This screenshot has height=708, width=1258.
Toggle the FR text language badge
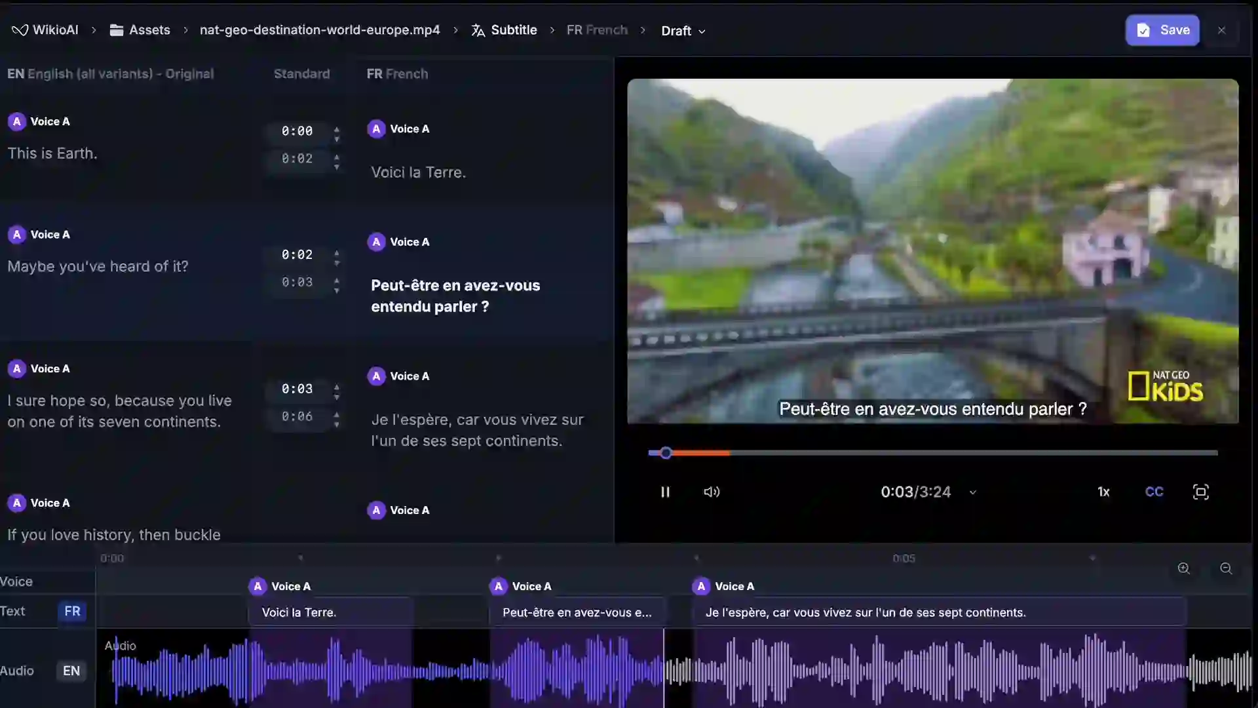tap(72, 610)
